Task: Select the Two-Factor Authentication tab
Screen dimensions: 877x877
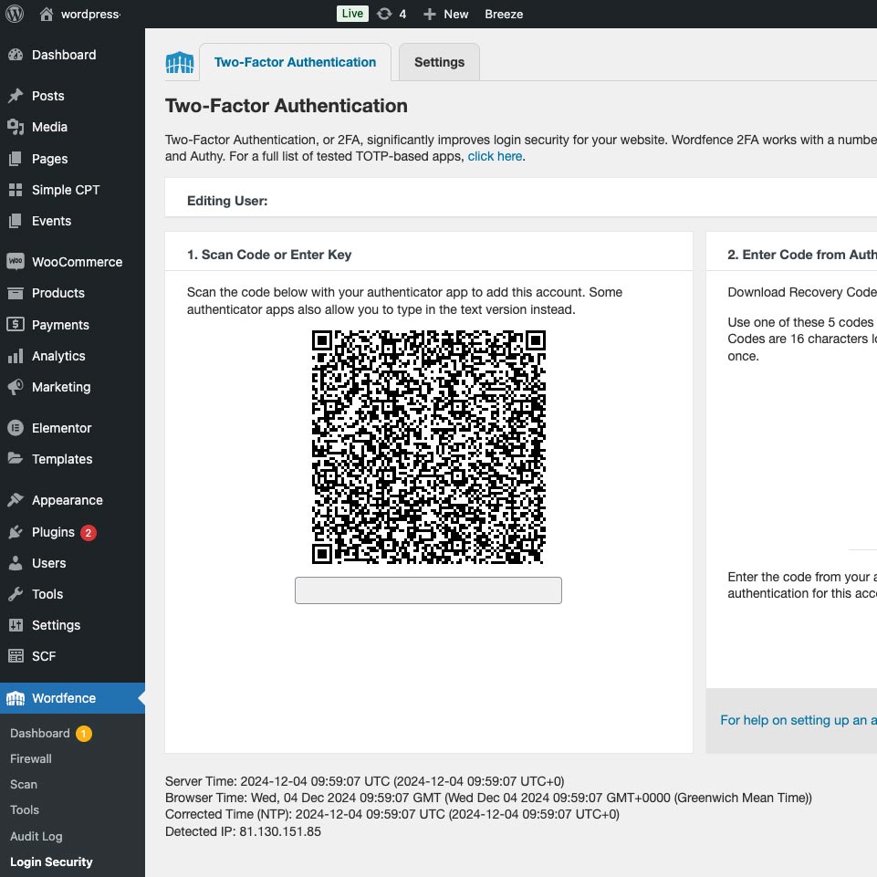Action: tap(296, 62)
